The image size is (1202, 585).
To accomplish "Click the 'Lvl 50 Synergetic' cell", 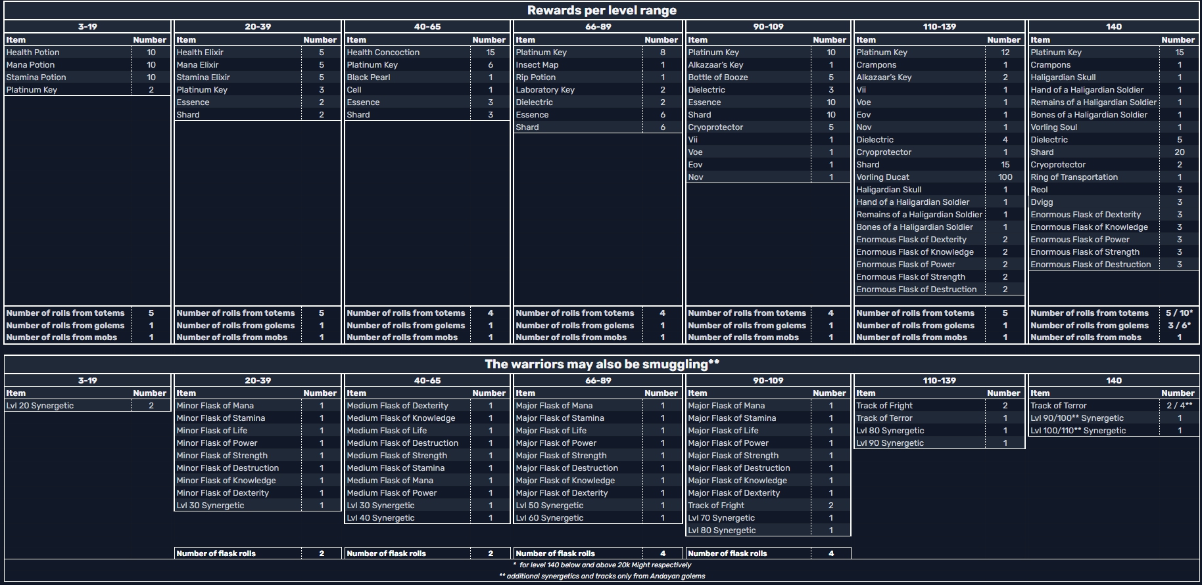I will click(578, 506).
